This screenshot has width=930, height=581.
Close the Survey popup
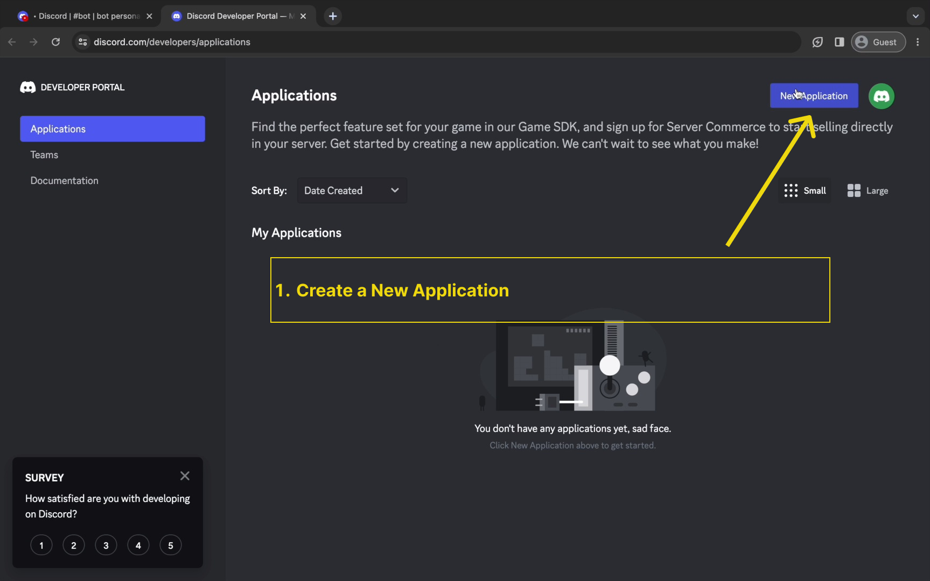185,476
